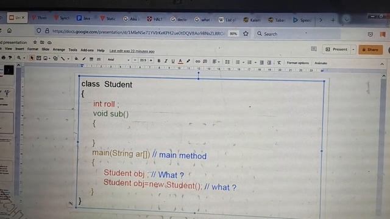Click the browser Search field
This screenshot has height=219, width=390.
(x=297, y=34)
